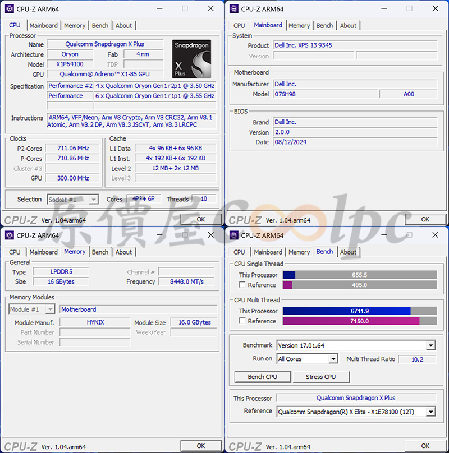
Task: Click the Product field Dell Inc. XPS 13 9345
Action: tap(355, 45)
